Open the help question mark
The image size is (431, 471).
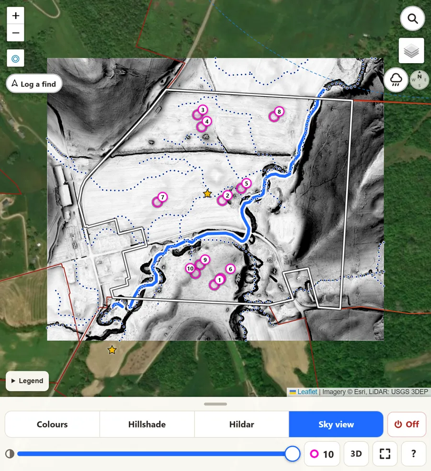coord(414,454)
